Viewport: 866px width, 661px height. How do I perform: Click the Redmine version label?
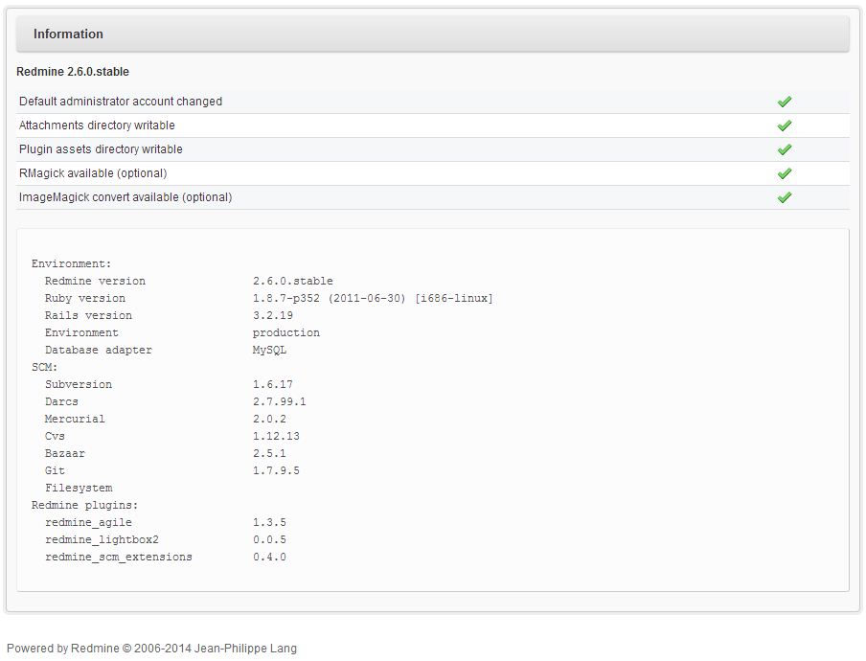pos(95,281)
